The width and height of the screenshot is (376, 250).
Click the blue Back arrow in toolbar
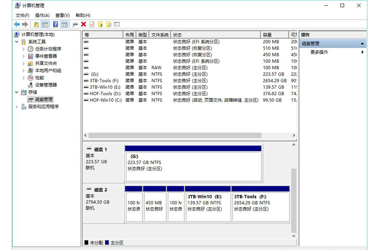click(x=17, y=24)
